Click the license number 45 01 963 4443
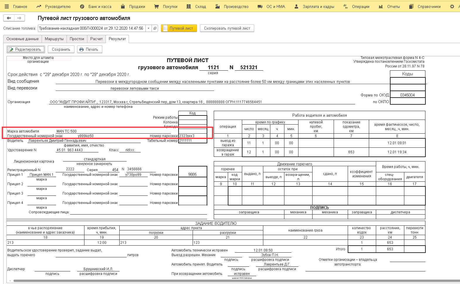The height and width of the screenshot is (284, 460). click(x=69, y=150)
